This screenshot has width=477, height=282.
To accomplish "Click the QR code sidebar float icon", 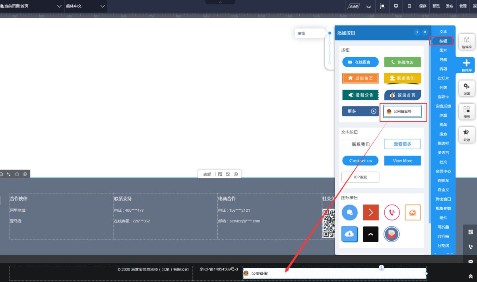I will click(471, 232).
